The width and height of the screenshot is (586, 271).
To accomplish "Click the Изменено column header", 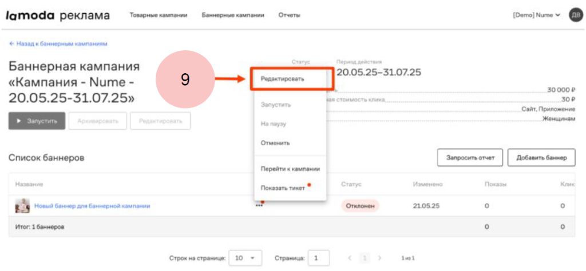I will coord(428,185).
